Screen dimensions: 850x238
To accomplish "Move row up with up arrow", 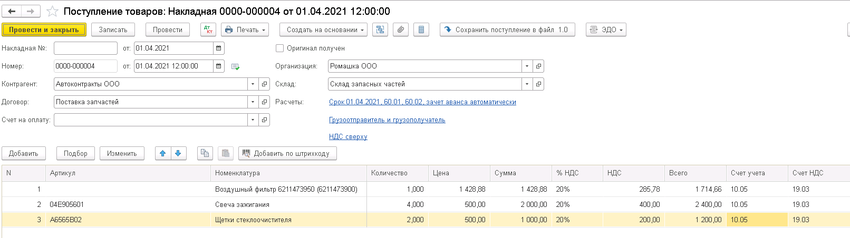I will pyautogui.click(x=163, y=153).
